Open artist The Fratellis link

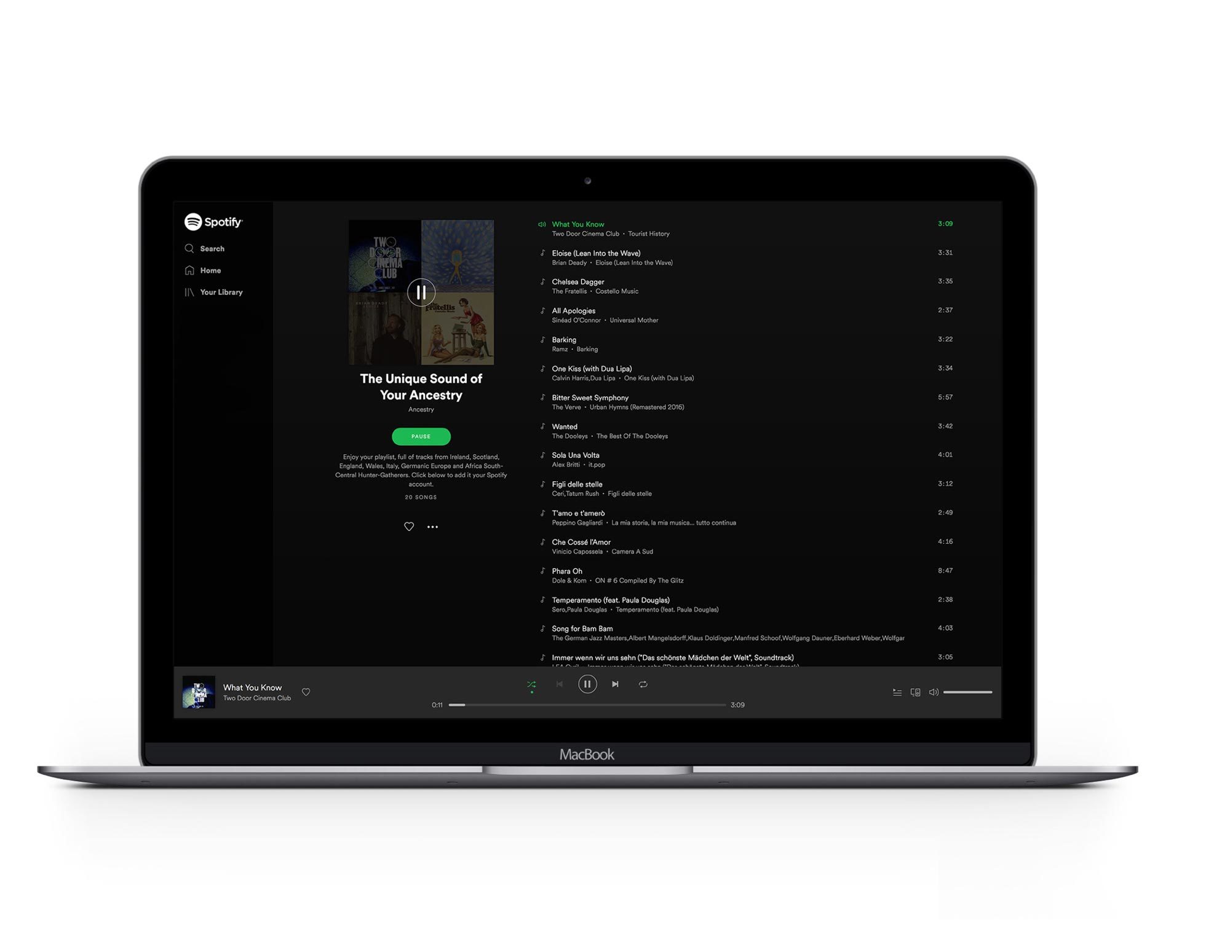[569, 291]
